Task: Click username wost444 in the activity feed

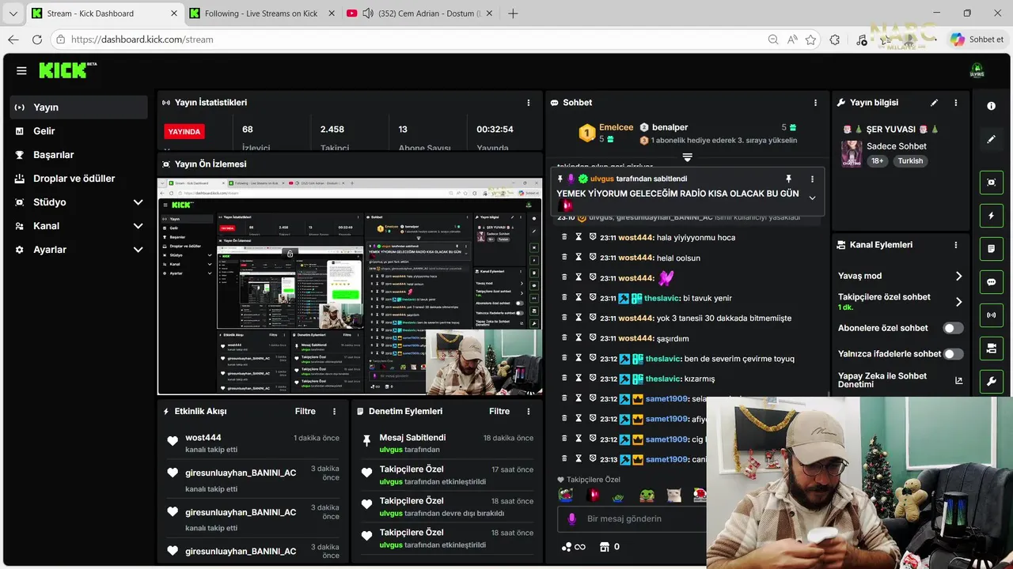Action: coord(203,438)
